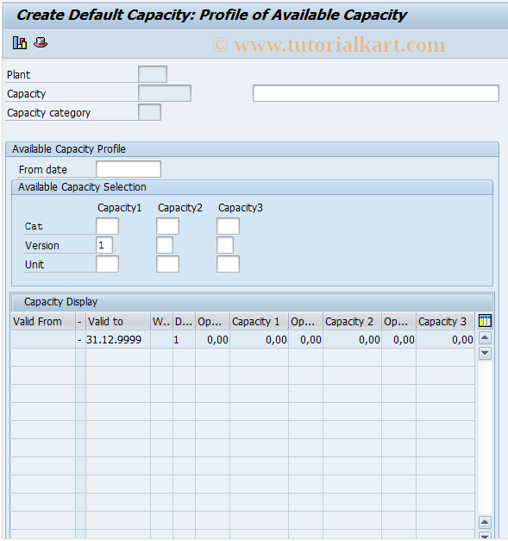Image resolution: width=508 pixels, height=541 pixels.
Task: Click the Capacity category field
Action: tap(149, 112)
